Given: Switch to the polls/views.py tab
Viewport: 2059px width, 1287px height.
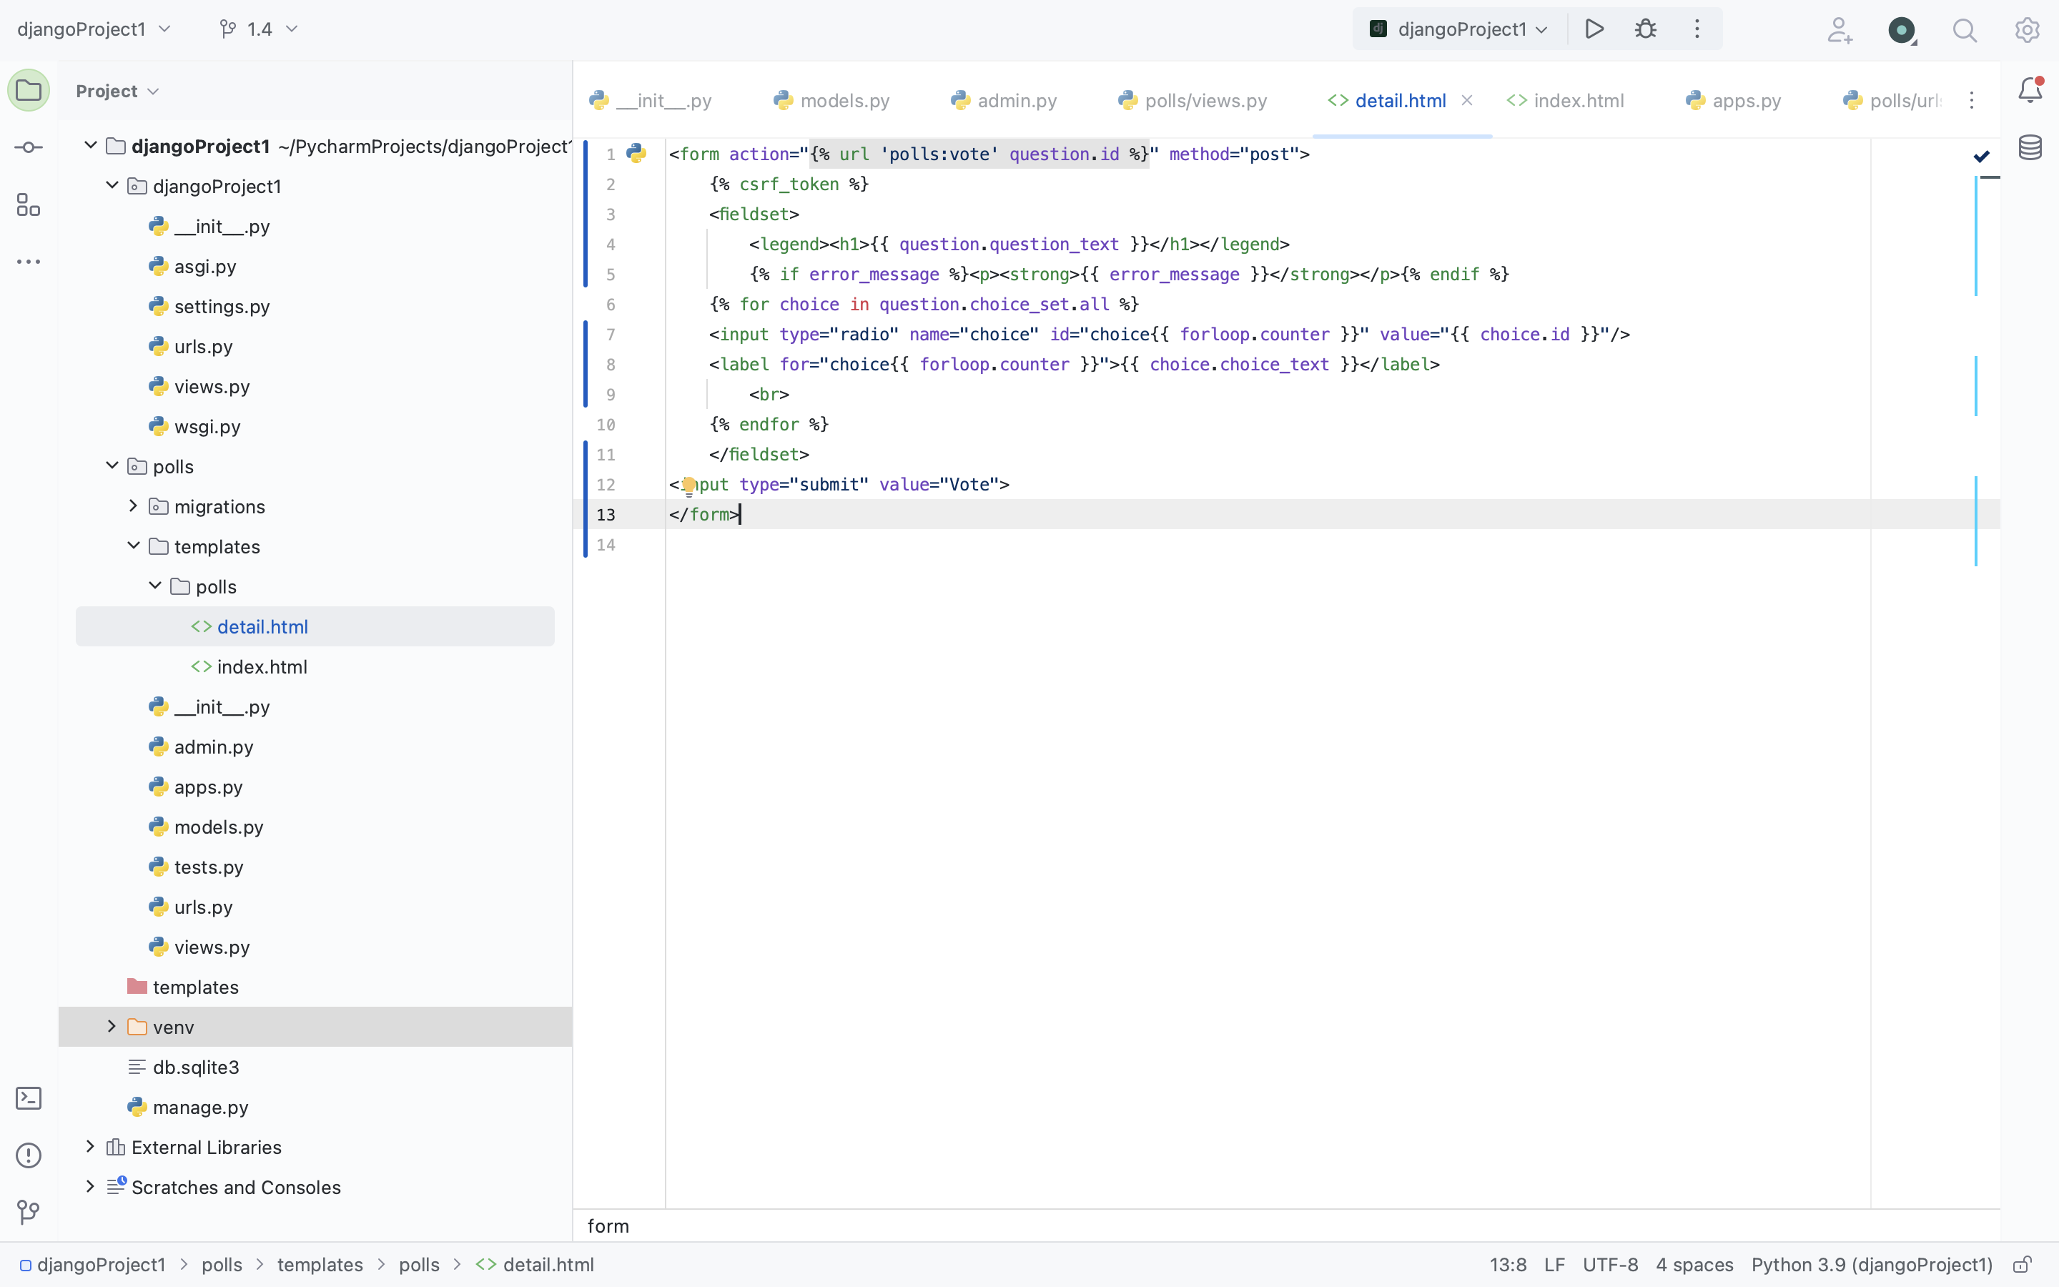Looking at the screenshot, I should 1205,100.
